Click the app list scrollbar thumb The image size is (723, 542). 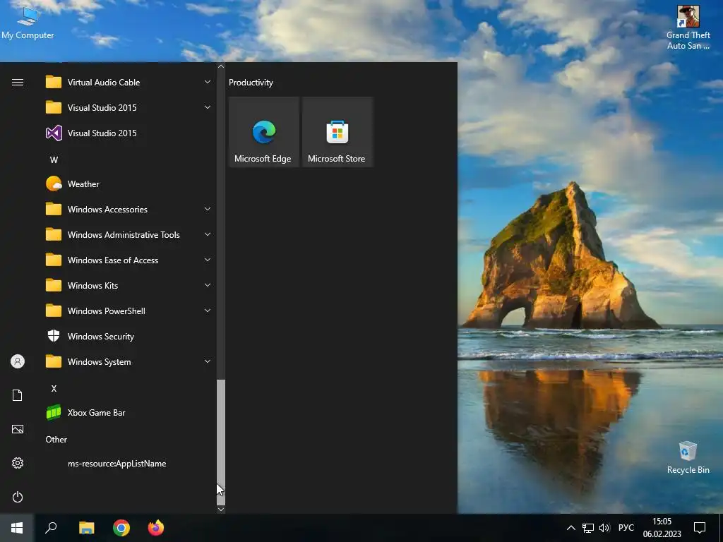(x=221, y=442)
